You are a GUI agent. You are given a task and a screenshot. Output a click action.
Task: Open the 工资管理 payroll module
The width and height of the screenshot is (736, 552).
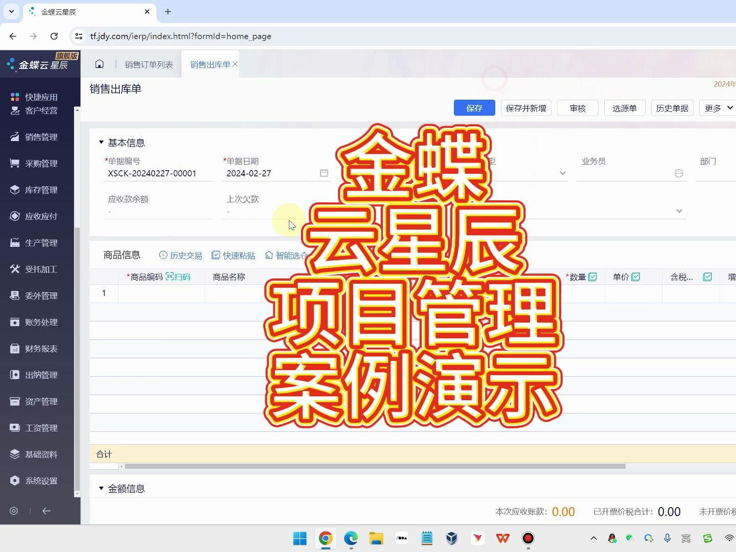point(35,428)
